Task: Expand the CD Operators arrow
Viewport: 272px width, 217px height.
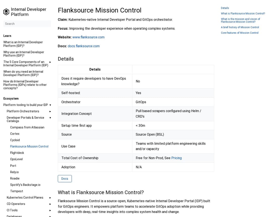Action: 50,204
